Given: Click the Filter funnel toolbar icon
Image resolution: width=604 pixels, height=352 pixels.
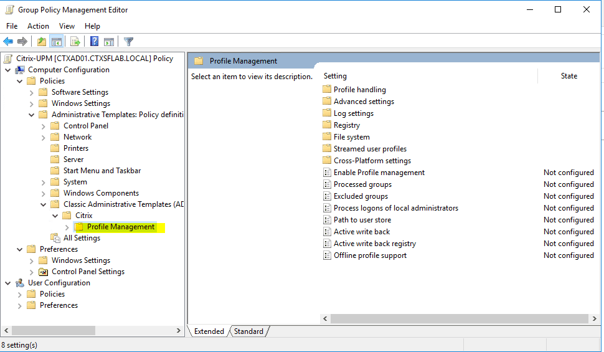Looking at the screenshot, I should [129, 41].
